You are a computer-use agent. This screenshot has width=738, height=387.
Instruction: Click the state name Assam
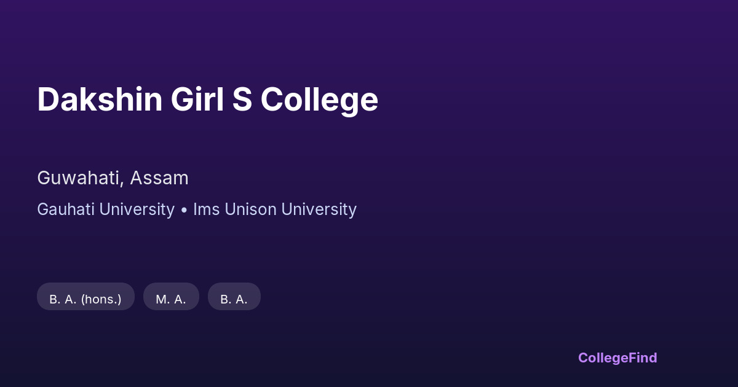(x=159, y=178)
